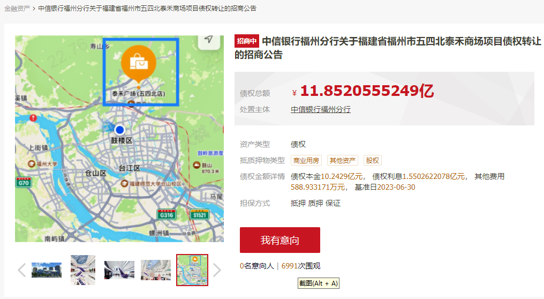Select the fourth mall atrium thumbnail

coord(156,270)
